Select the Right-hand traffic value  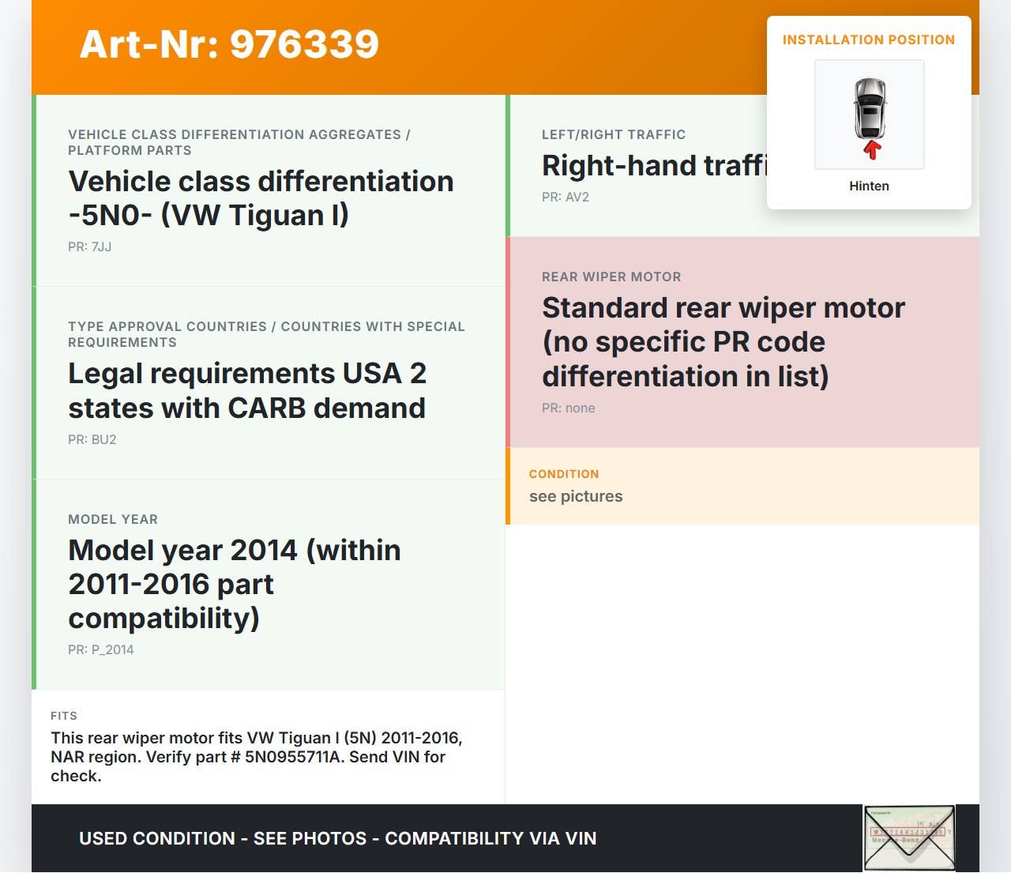point(654,165)
